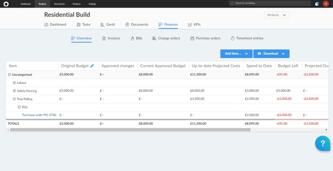
Task: Collapse the Tree Felling row
Action: tap(15, 99)
